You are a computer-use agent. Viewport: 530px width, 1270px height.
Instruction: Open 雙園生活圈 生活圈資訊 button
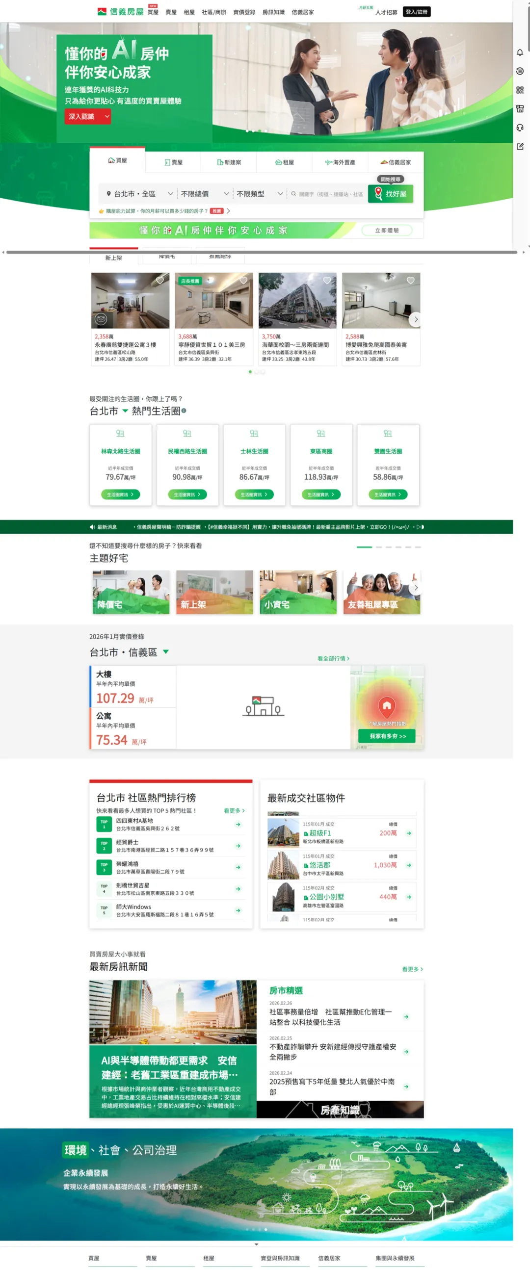coord(388,494)
